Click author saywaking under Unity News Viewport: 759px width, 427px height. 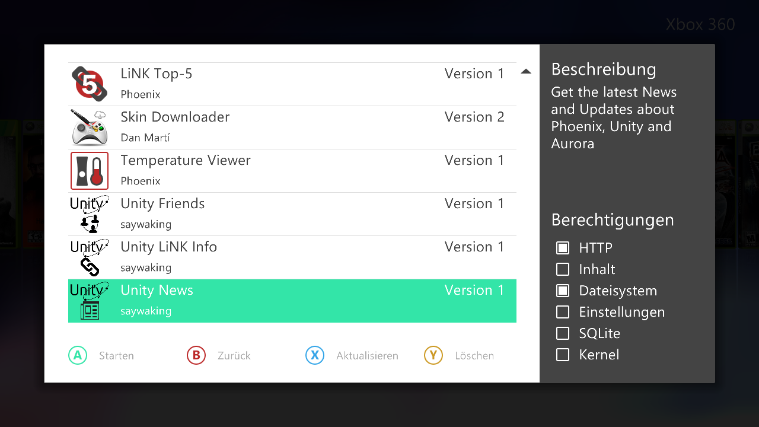[146, 311]
